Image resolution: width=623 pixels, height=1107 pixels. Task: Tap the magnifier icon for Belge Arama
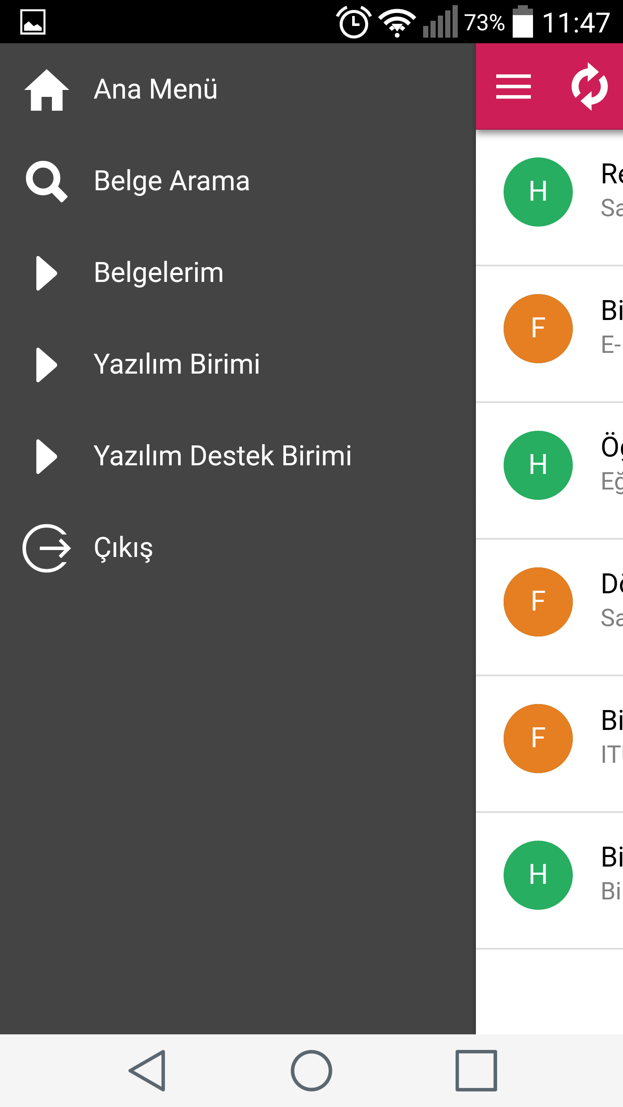point(47,182)
